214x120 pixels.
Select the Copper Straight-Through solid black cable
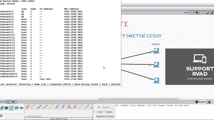[39, 107]
